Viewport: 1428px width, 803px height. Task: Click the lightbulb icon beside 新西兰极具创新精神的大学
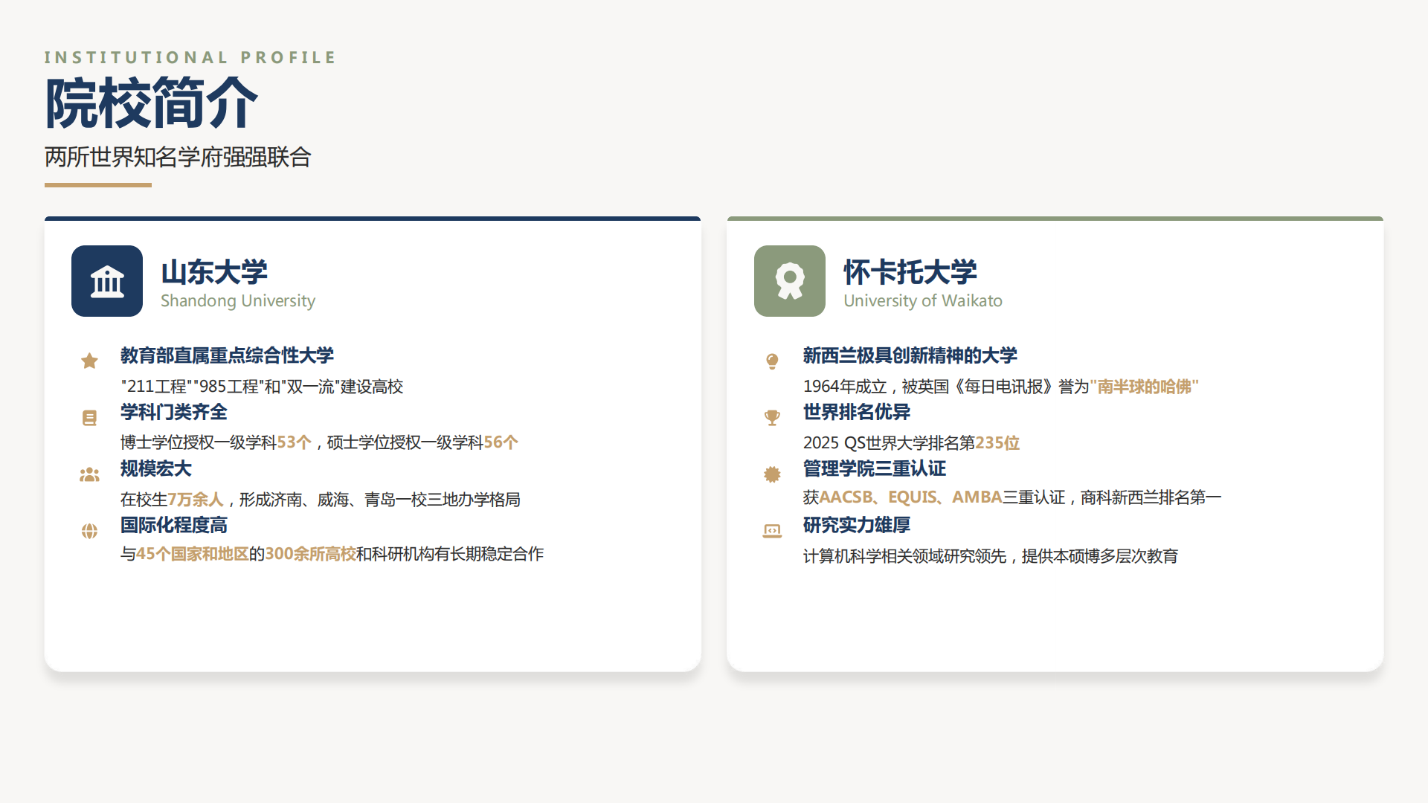click(x=772, y=361)
